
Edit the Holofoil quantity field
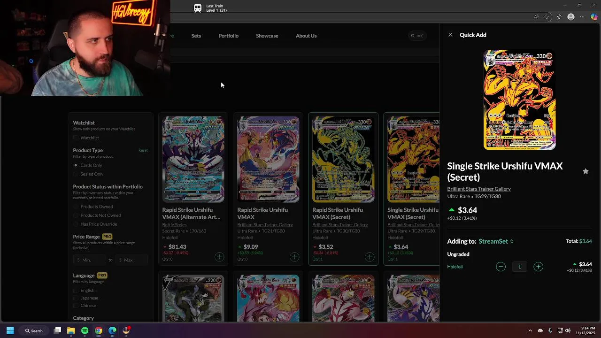519,267
